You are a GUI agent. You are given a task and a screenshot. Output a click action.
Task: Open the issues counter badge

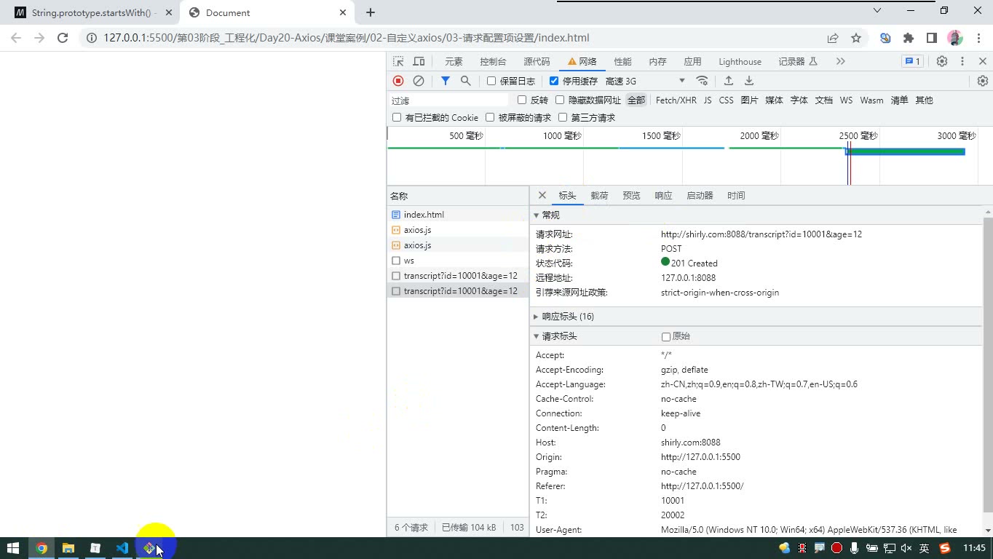coord(912,61)
